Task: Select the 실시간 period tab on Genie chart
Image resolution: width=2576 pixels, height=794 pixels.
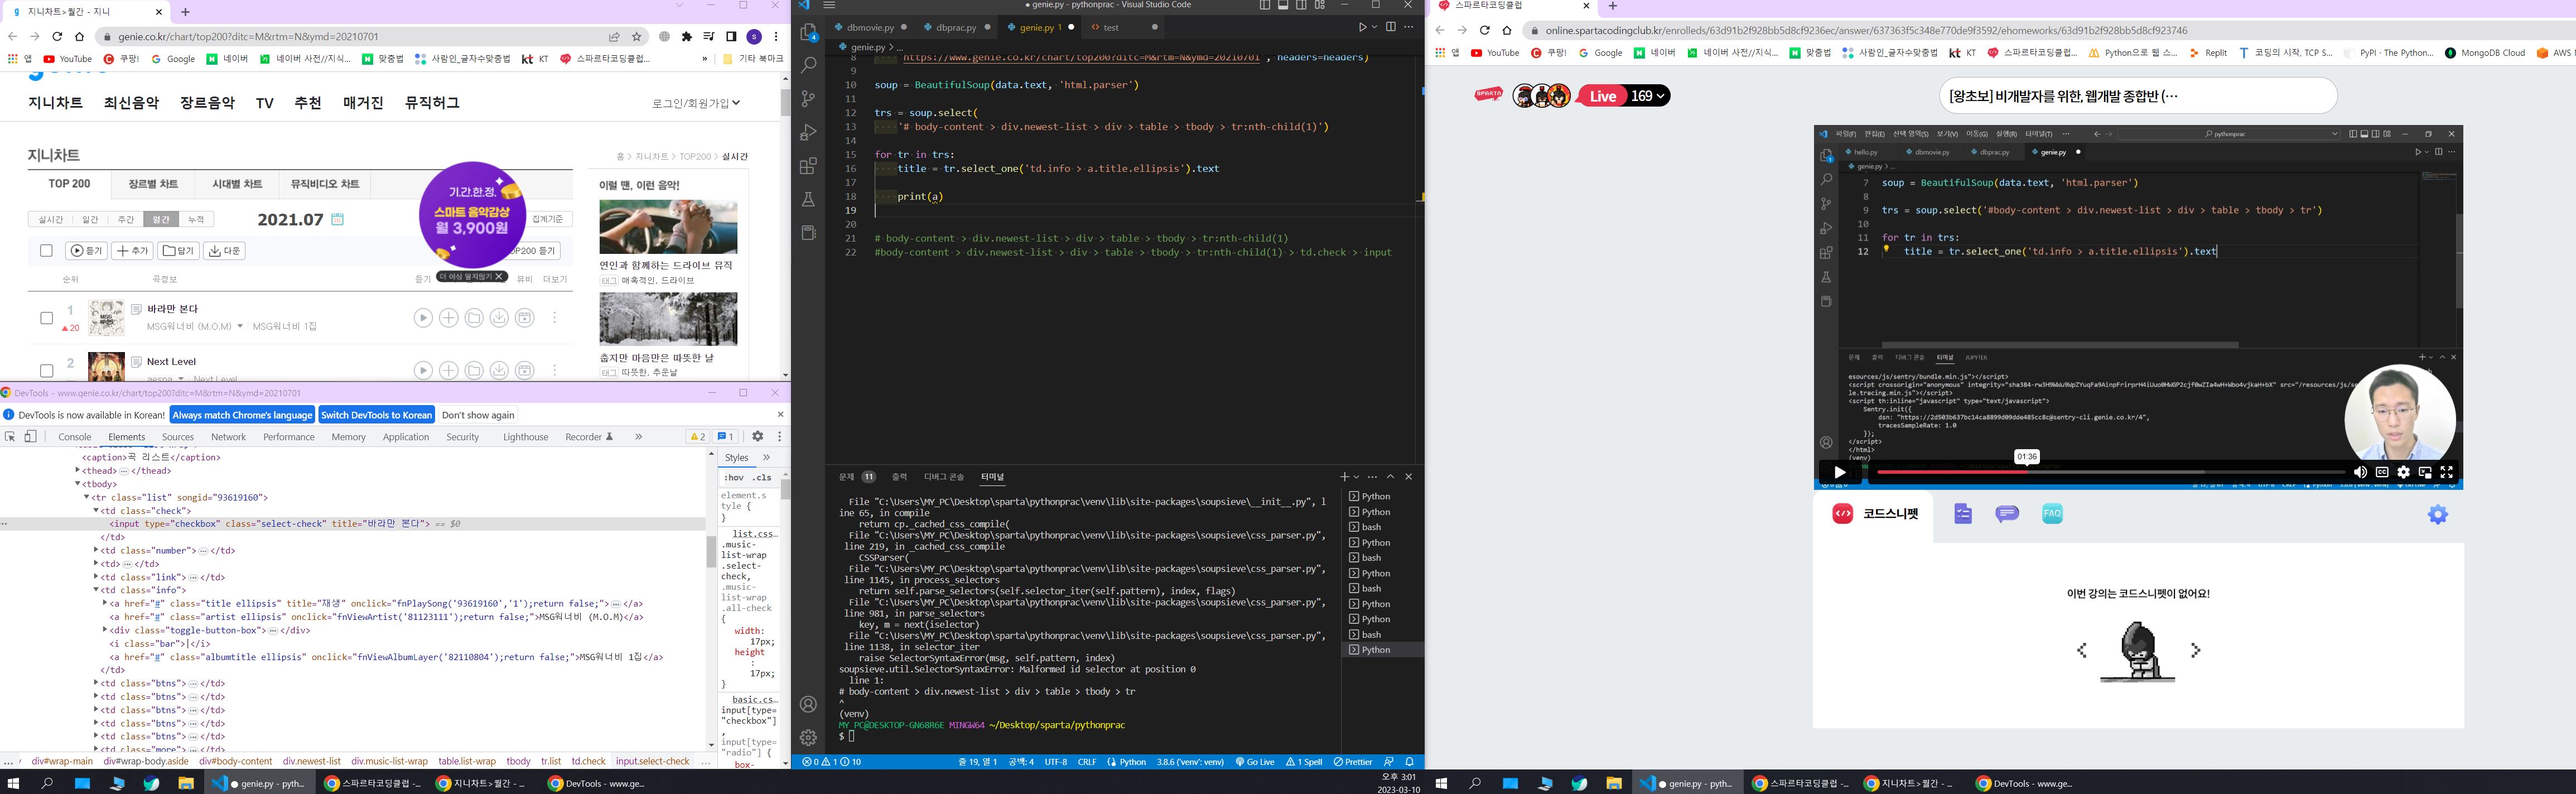Action: [50, 219]
